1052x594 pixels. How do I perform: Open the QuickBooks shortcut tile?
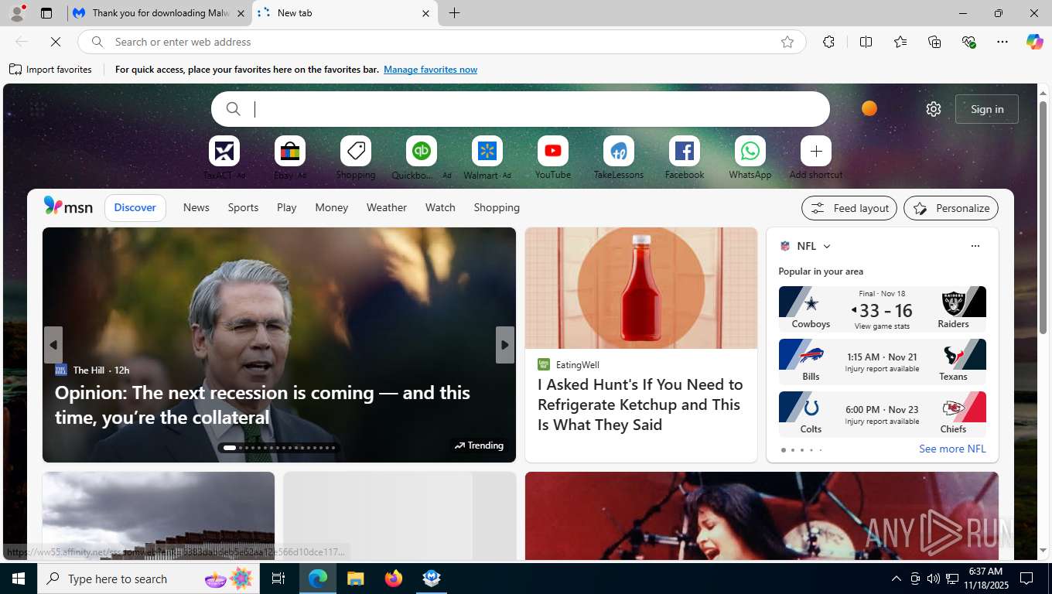pos(422,151)
